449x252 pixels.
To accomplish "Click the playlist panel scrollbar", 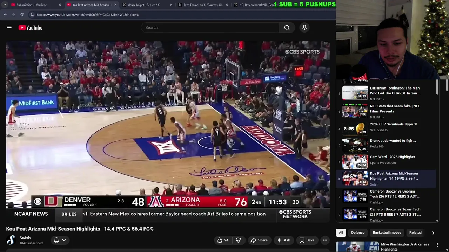I will tap(437, 87).
